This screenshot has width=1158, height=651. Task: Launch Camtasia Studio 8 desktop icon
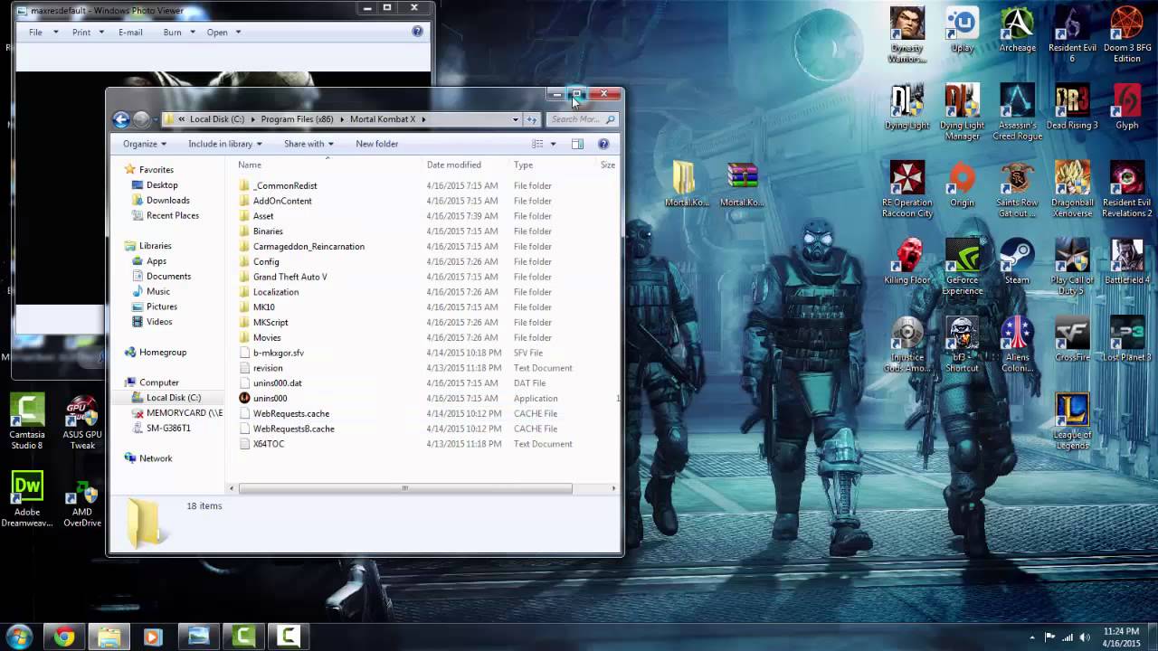[x=27, y=421]
